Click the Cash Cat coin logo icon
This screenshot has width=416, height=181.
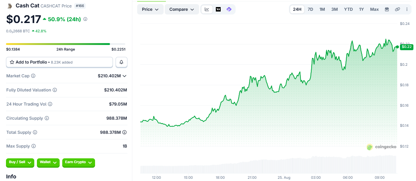(10, 6)
